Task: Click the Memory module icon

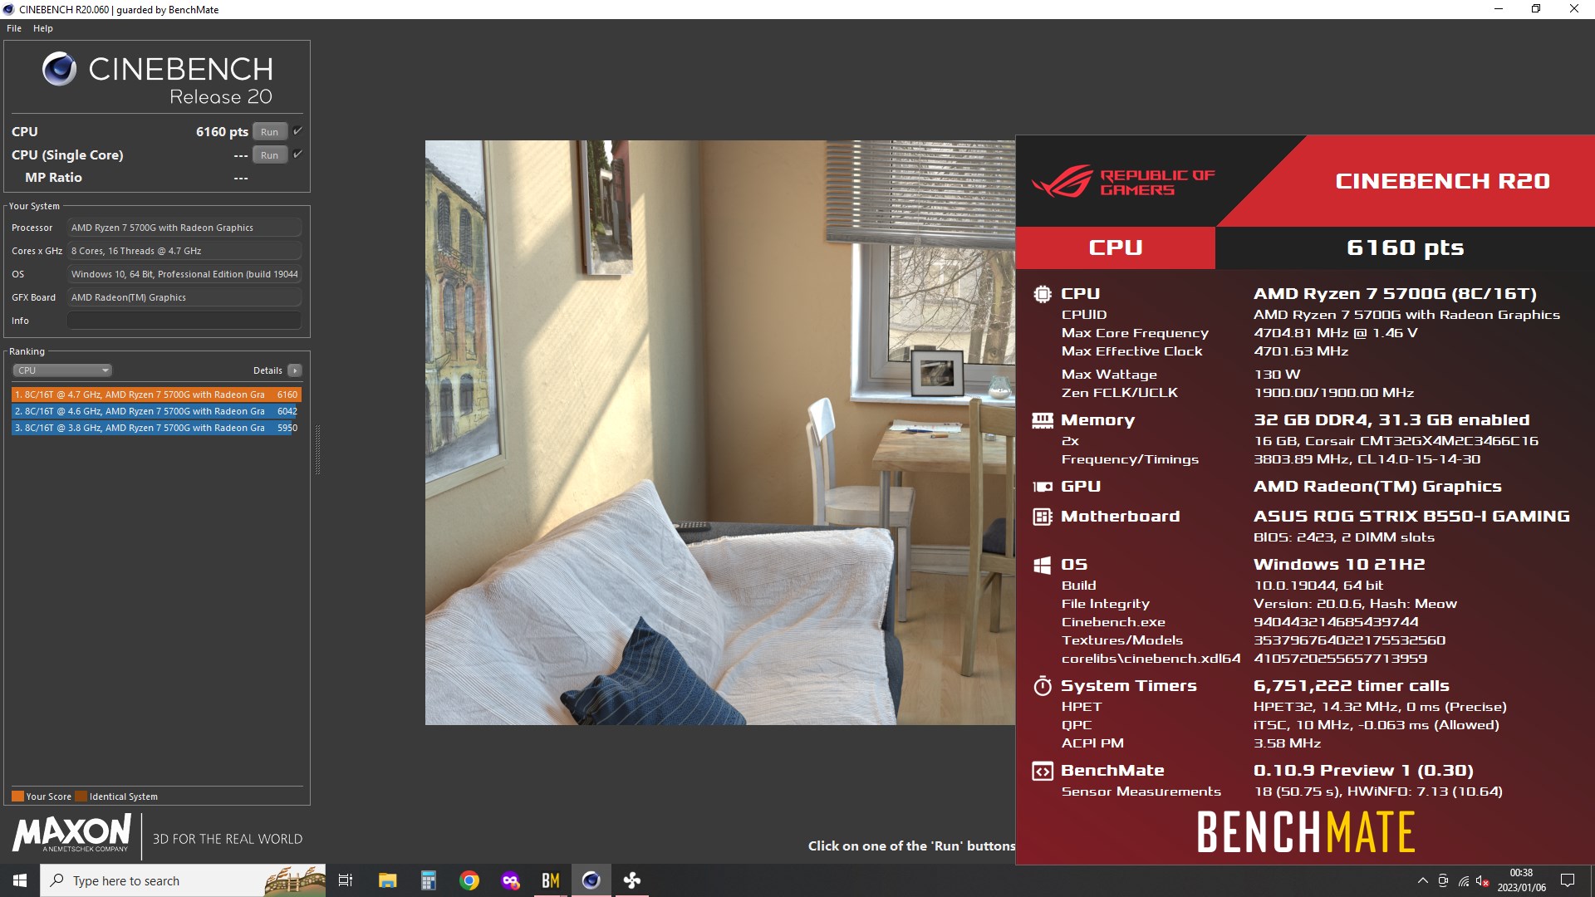Action: pos(1042,420)
